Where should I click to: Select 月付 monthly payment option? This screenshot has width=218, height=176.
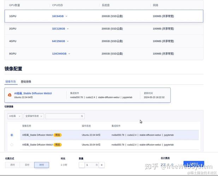tap(12, 165)
